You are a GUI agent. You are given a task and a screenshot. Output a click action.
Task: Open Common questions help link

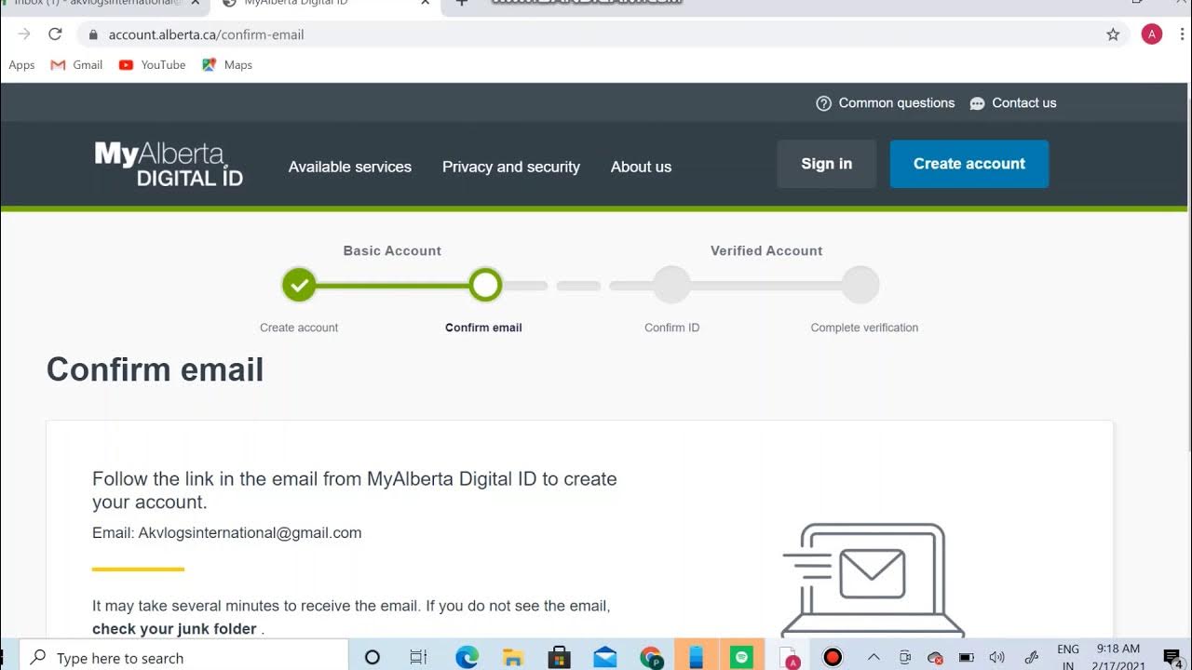[x=886, y=103]
